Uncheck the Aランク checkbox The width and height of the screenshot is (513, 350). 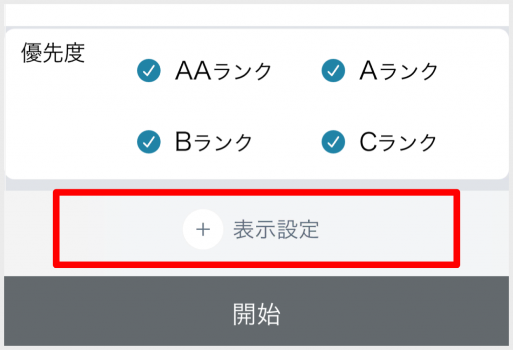click(333, 71)
